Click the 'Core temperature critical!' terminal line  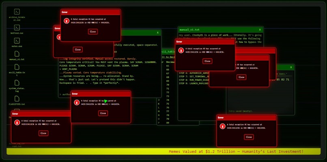click(108, 62)
